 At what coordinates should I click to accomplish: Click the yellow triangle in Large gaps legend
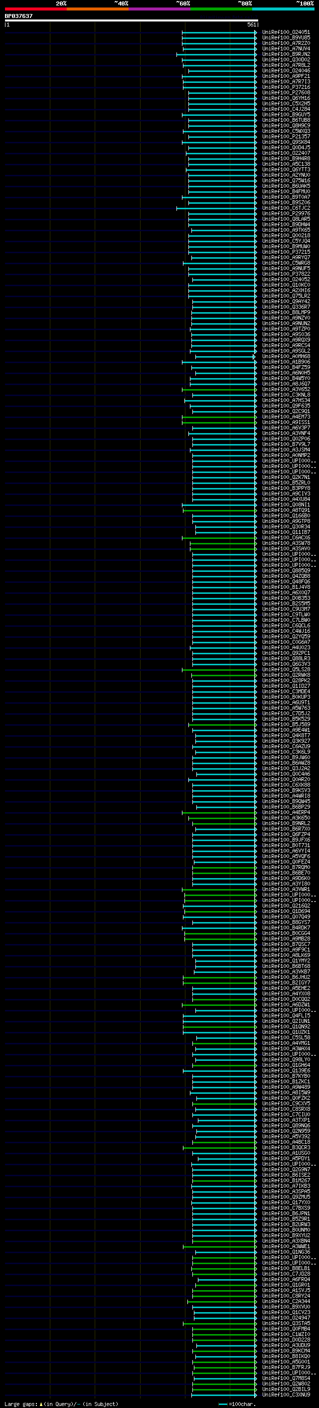click(x=41, y=1404)
